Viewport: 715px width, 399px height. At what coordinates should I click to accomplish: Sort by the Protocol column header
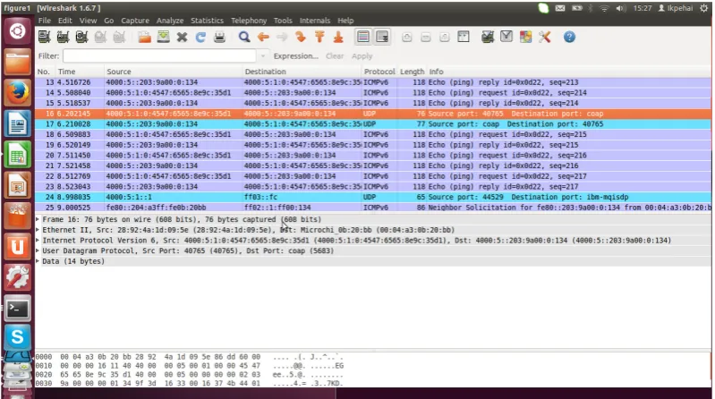(x=379, y=72)
